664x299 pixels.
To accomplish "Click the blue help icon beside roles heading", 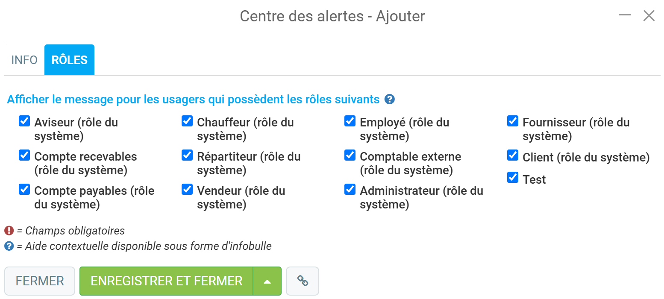I will [x=389, y=100].
